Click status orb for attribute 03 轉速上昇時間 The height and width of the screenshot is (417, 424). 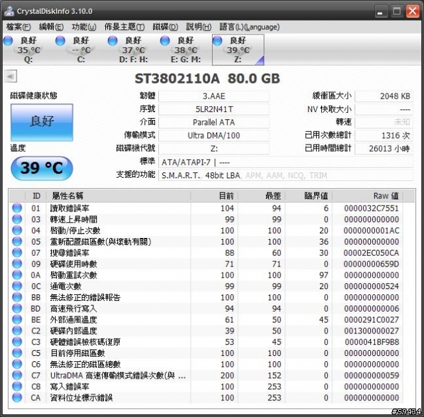[17, 219]
